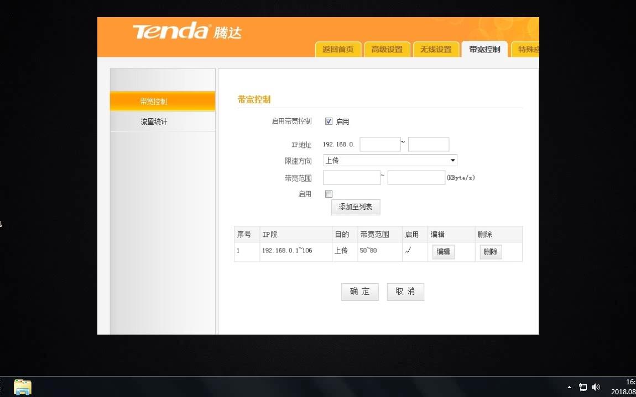Image resolution: width=636 pixels, height=397 pixels.
Task: Open the 特殊应用 tab
Action: coord(526,49)
